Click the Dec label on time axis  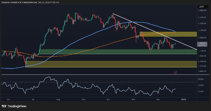pyautogui.click(x=158, y=100)
